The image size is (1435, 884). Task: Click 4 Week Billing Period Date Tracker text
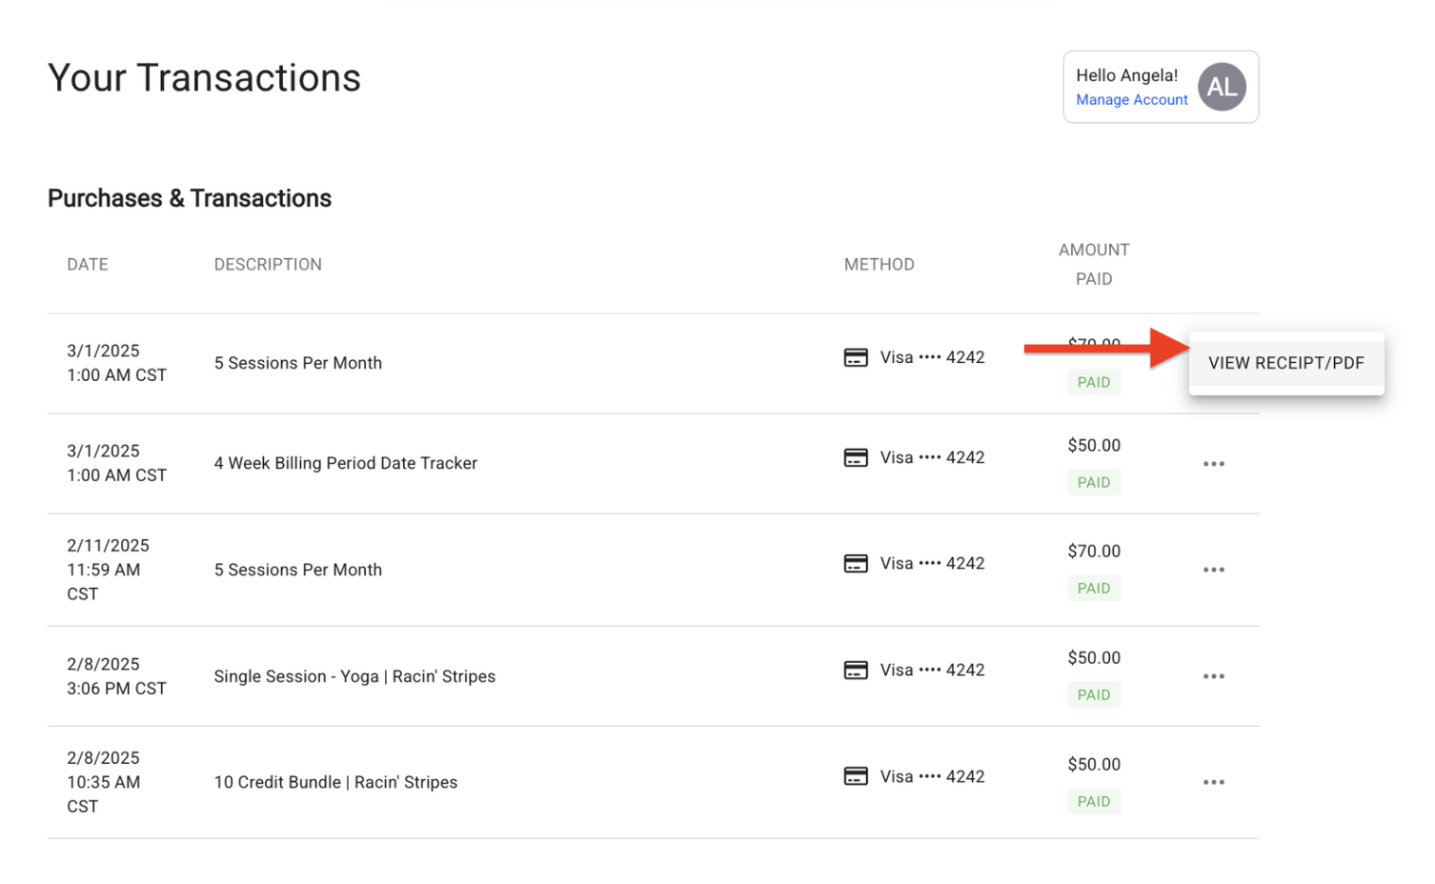(345, 463)
